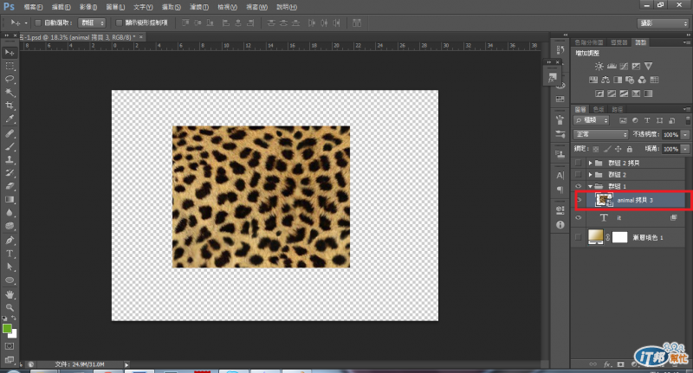This screenshot has width=693, height=373.
Task: Click the green foreground color swatch
Action: pos(8,329)
